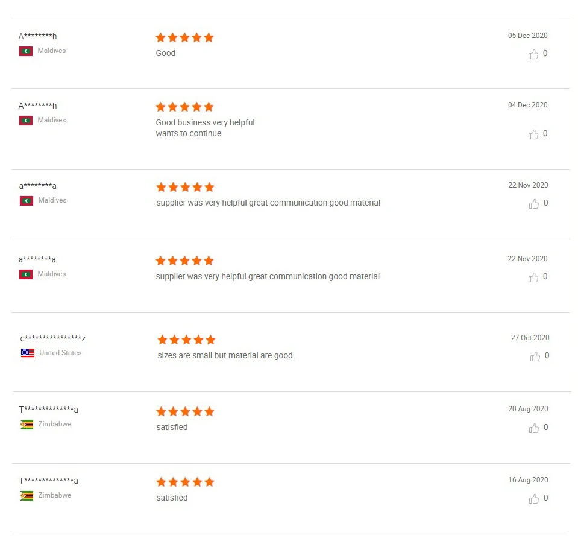This screenshot has width=578, height=544.
Task: Click username T**************a on 16 Aug review
Action: (48, 481)
